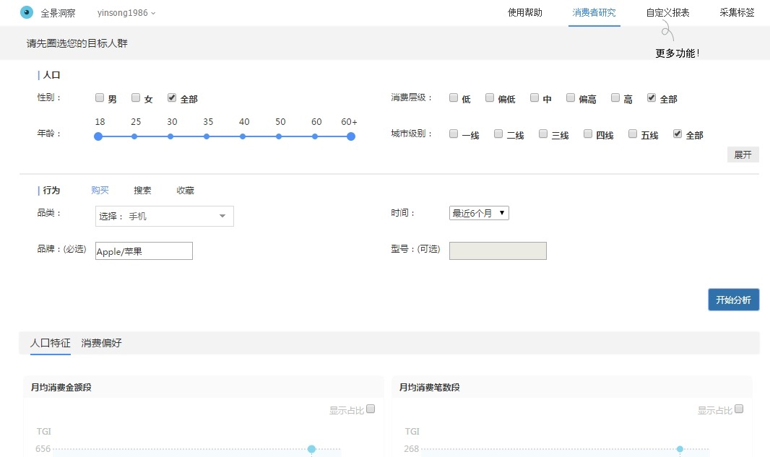Open the 品类 手机 category dropdown
The height and width of the screenshot is (457, 770).
click(x=165, y=216)
